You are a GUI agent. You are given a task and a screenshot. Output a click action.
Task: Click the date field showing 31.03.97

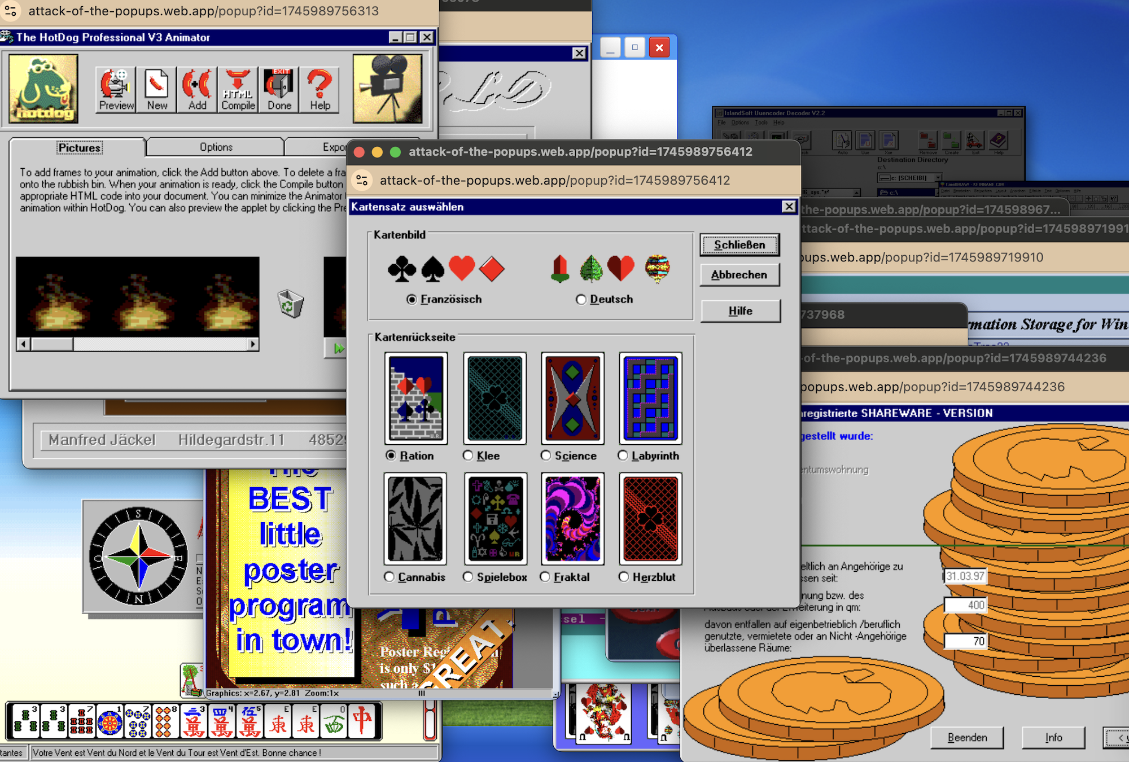pos(965,576)
